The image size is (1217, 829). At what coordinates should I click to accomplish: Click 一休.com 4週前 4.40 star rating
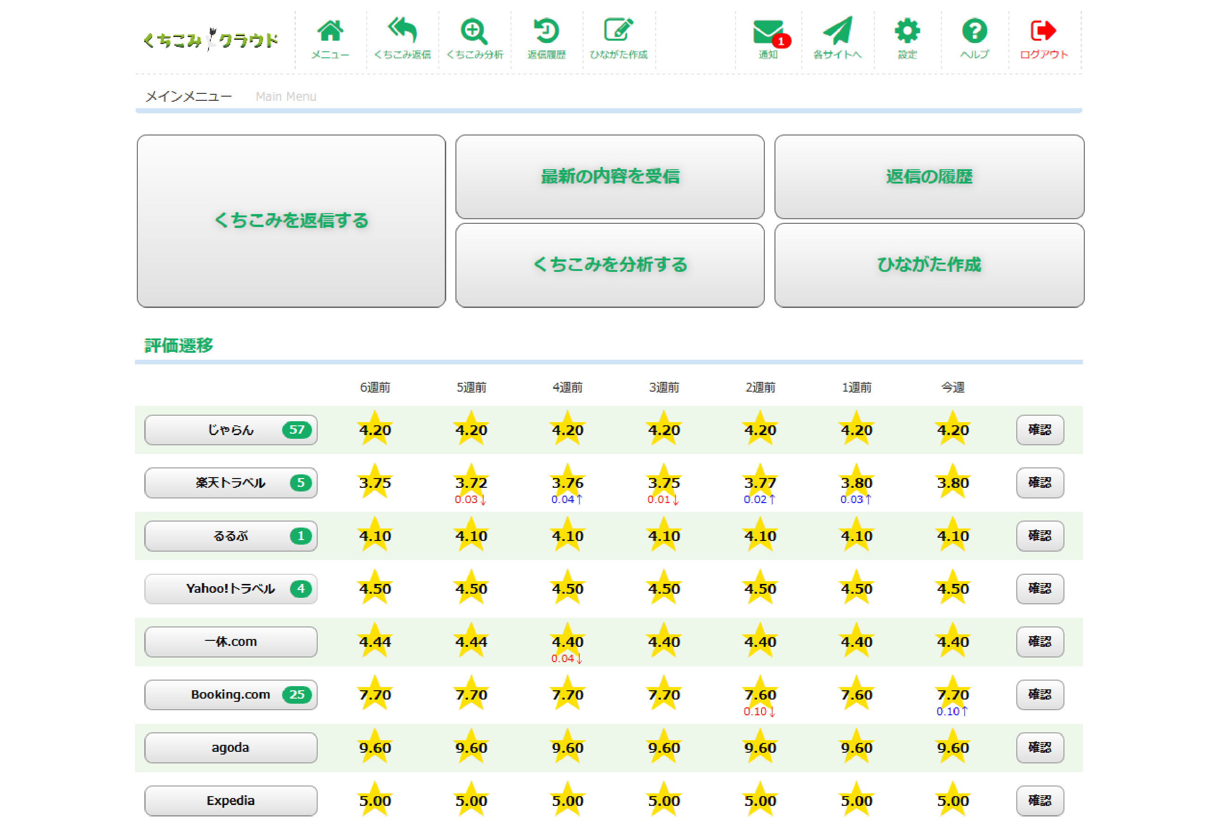click(568, 640)
